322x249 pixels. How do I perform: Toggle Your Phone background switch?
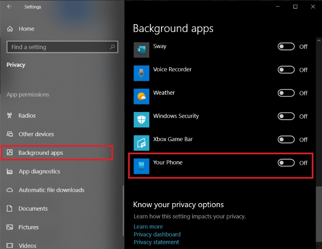coord(286,163)
